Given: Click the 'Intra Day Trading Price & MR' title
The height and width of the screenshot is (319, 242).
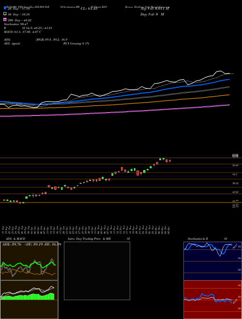Looking at the screenshot, I should [x=89, y=239].
